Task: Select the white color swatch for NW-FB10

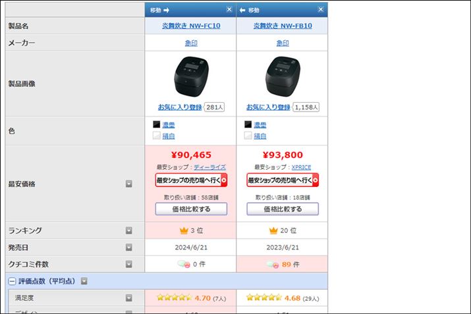Action: coord(248,136)
